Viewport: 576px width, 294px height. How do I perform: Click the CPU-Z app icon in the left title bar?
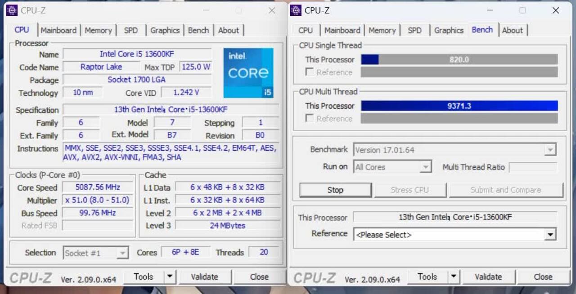tap(11, 10)
